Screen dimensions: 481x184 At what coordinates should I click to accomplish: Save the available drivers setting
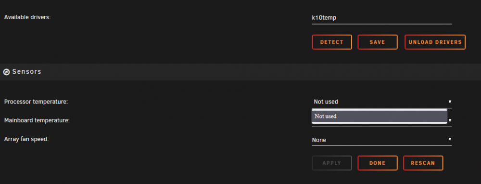[377, 42]
